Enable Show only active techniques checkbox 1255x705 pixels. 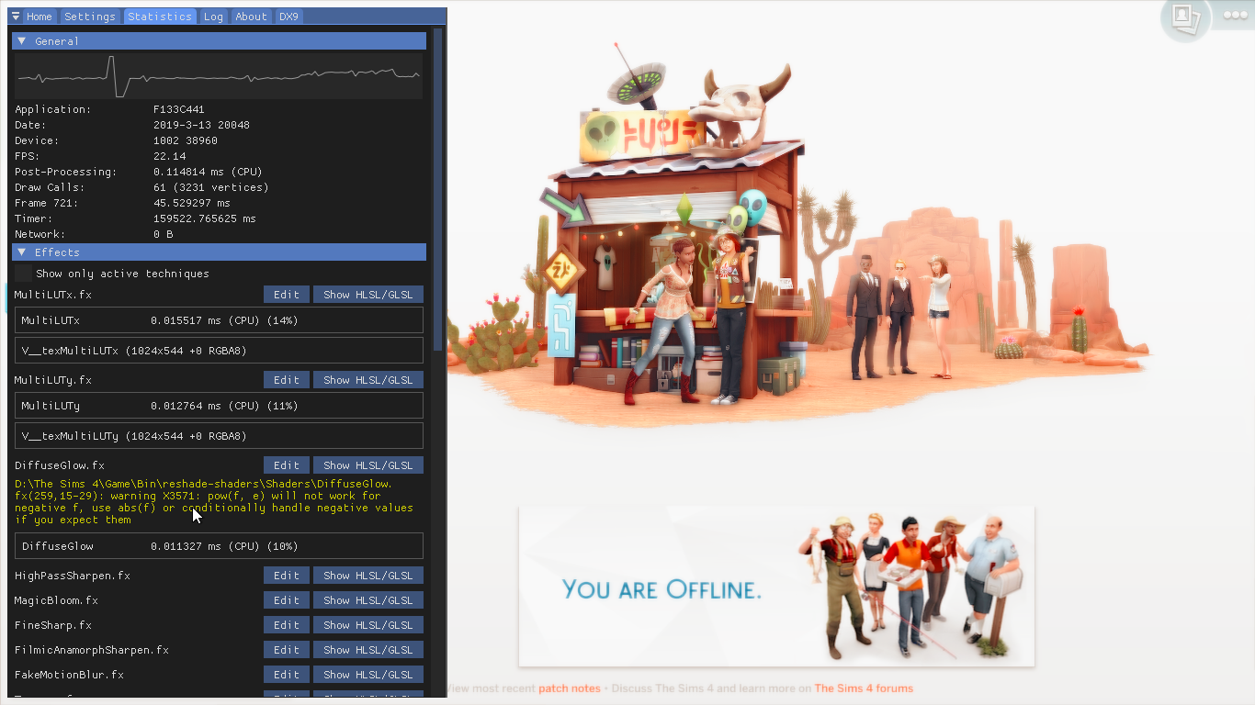(23, 274)
